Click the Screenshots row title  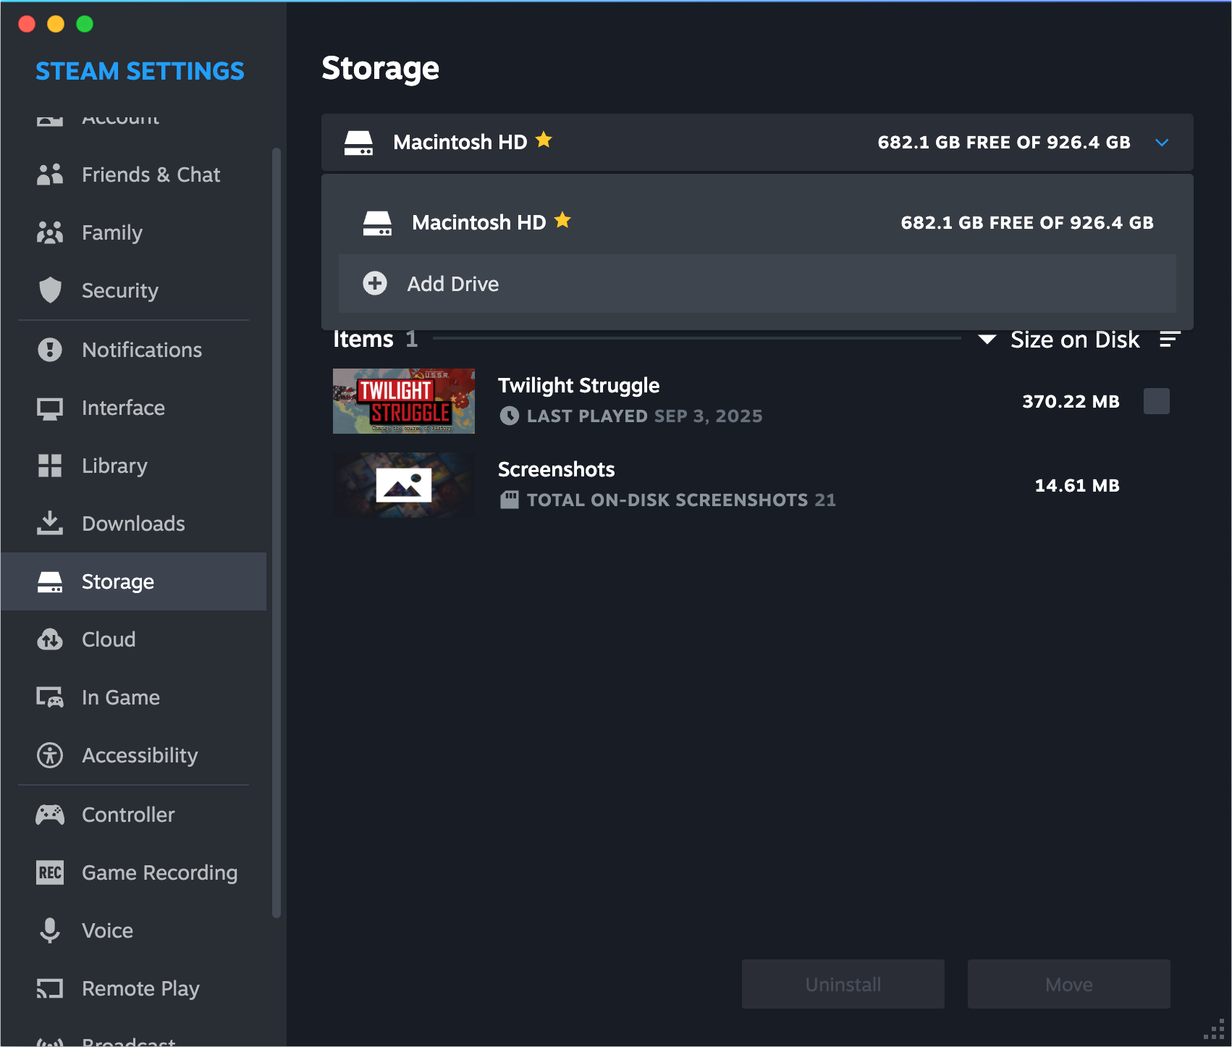point(556,469)
